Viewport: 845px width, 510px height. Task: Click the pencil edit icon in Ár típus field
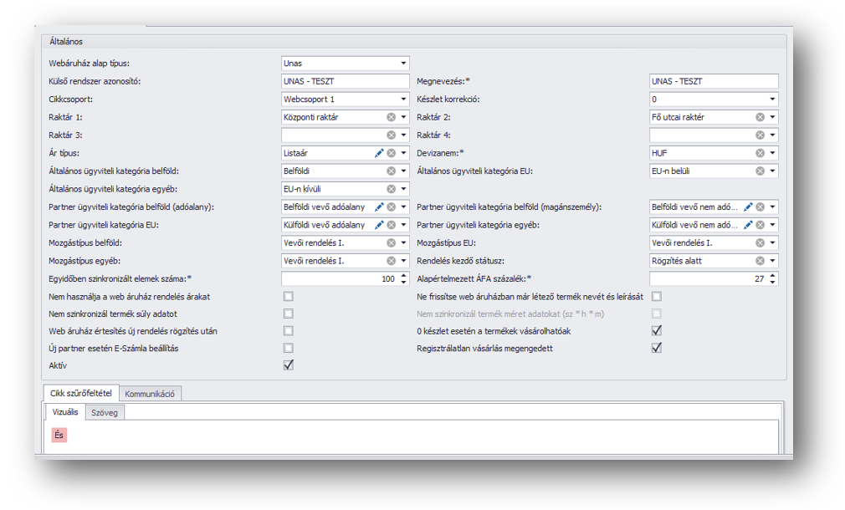(x=379, y=153)
